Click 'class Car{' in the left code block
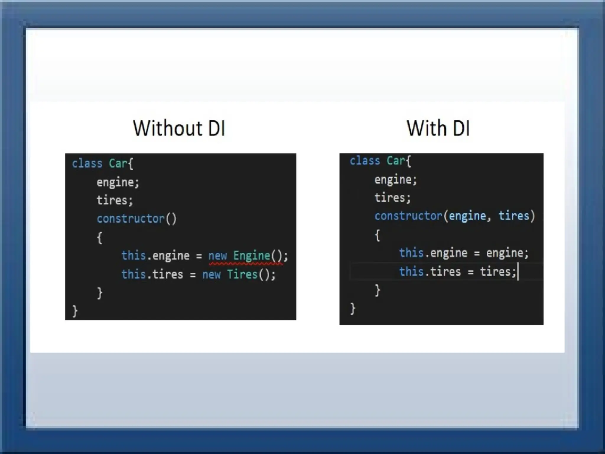 point(103,163)
